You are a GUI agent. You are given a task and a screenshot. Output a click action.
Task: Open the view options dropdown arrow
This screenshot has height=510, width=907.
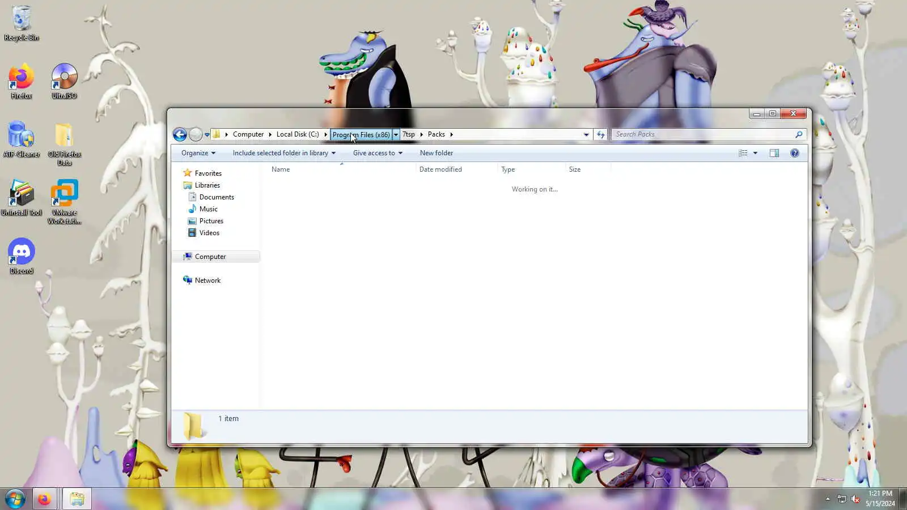point(755,153)
